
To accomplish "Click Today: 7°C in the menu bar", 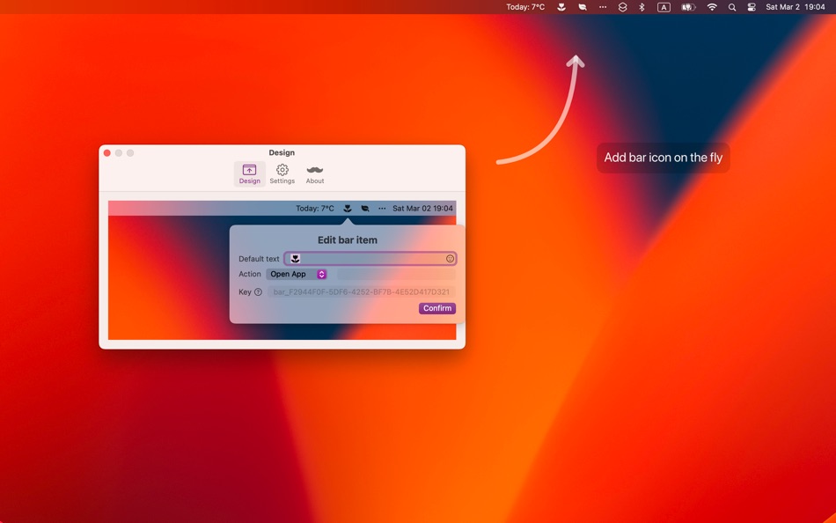I will pyautogui.click(x=525, y=7).
